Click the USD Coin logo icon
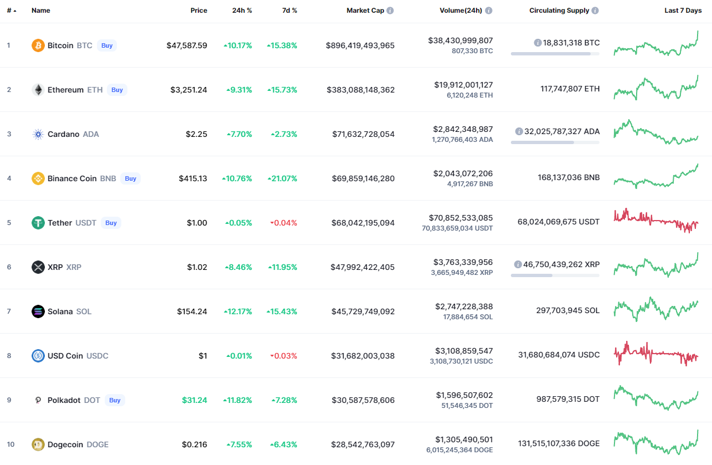This screenshot has height=465, width=712. [38, 356]
